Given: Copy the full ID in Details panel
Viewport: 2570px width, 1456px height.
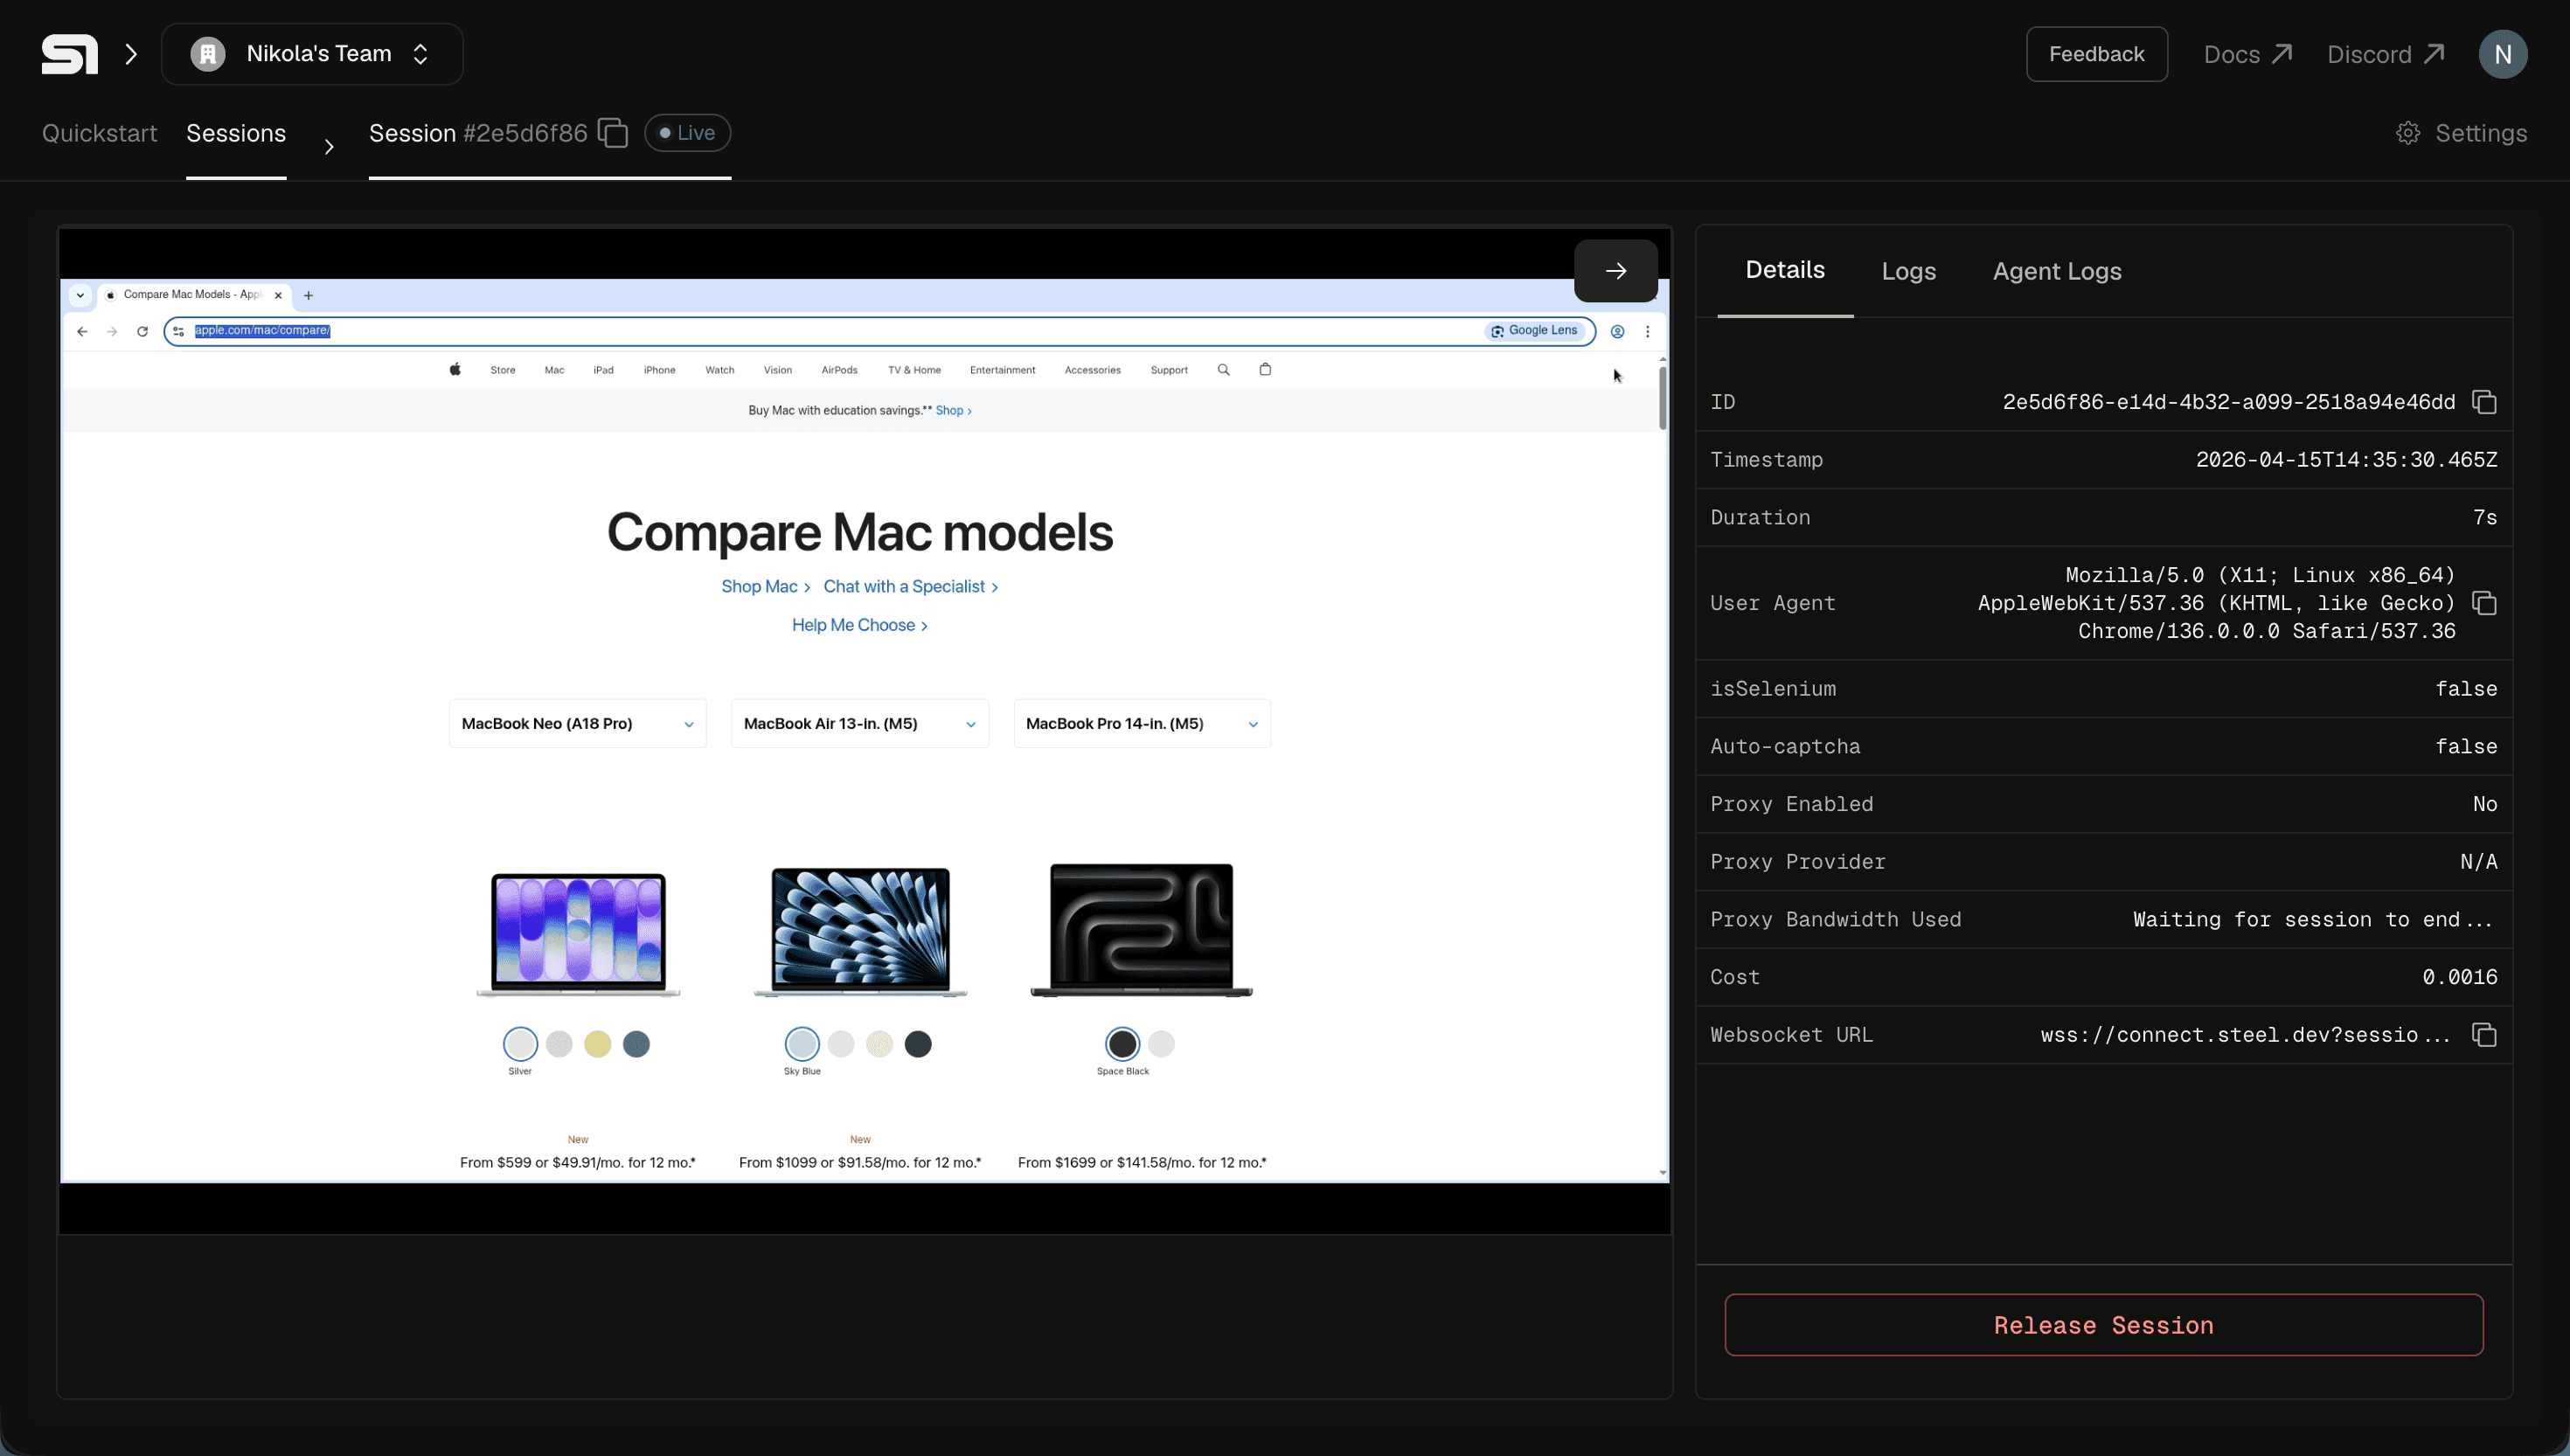Looking at the screenshot, I should (x=2484, y=402).
